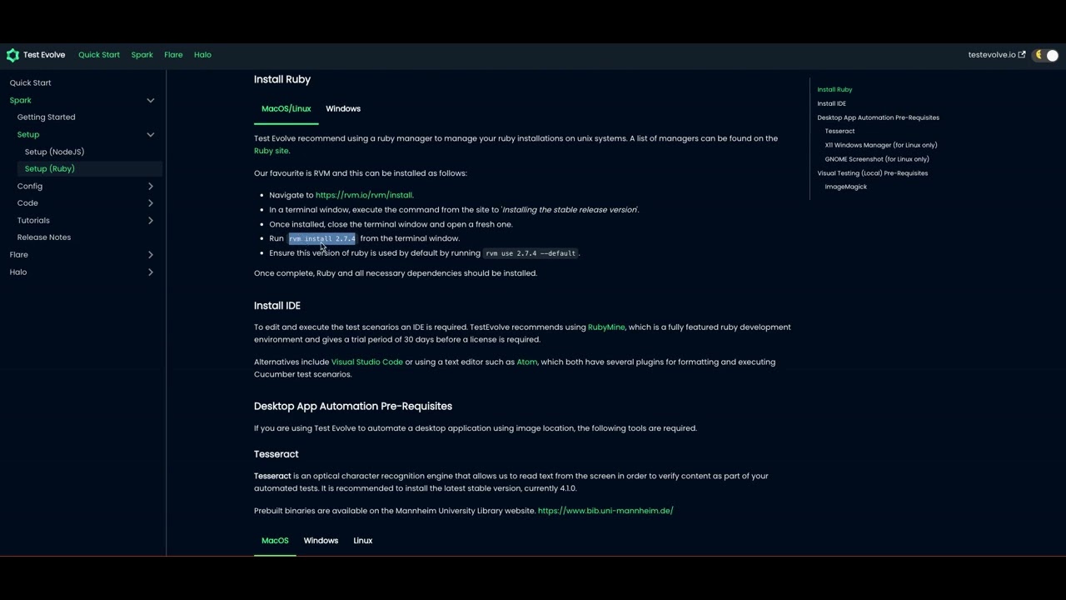Open Getting Started in the sidebar

coord(47,117)
